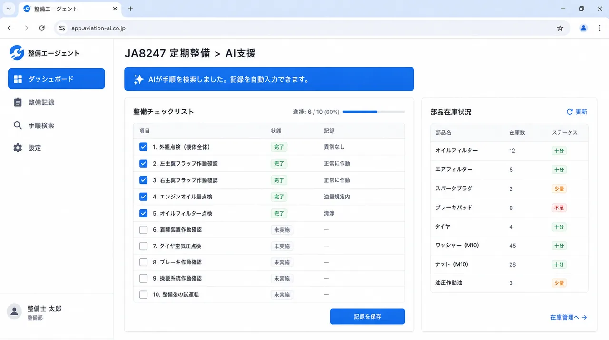
Task: Uncheck 4. エンジンオイル量点検
Action: pos(143,197)
